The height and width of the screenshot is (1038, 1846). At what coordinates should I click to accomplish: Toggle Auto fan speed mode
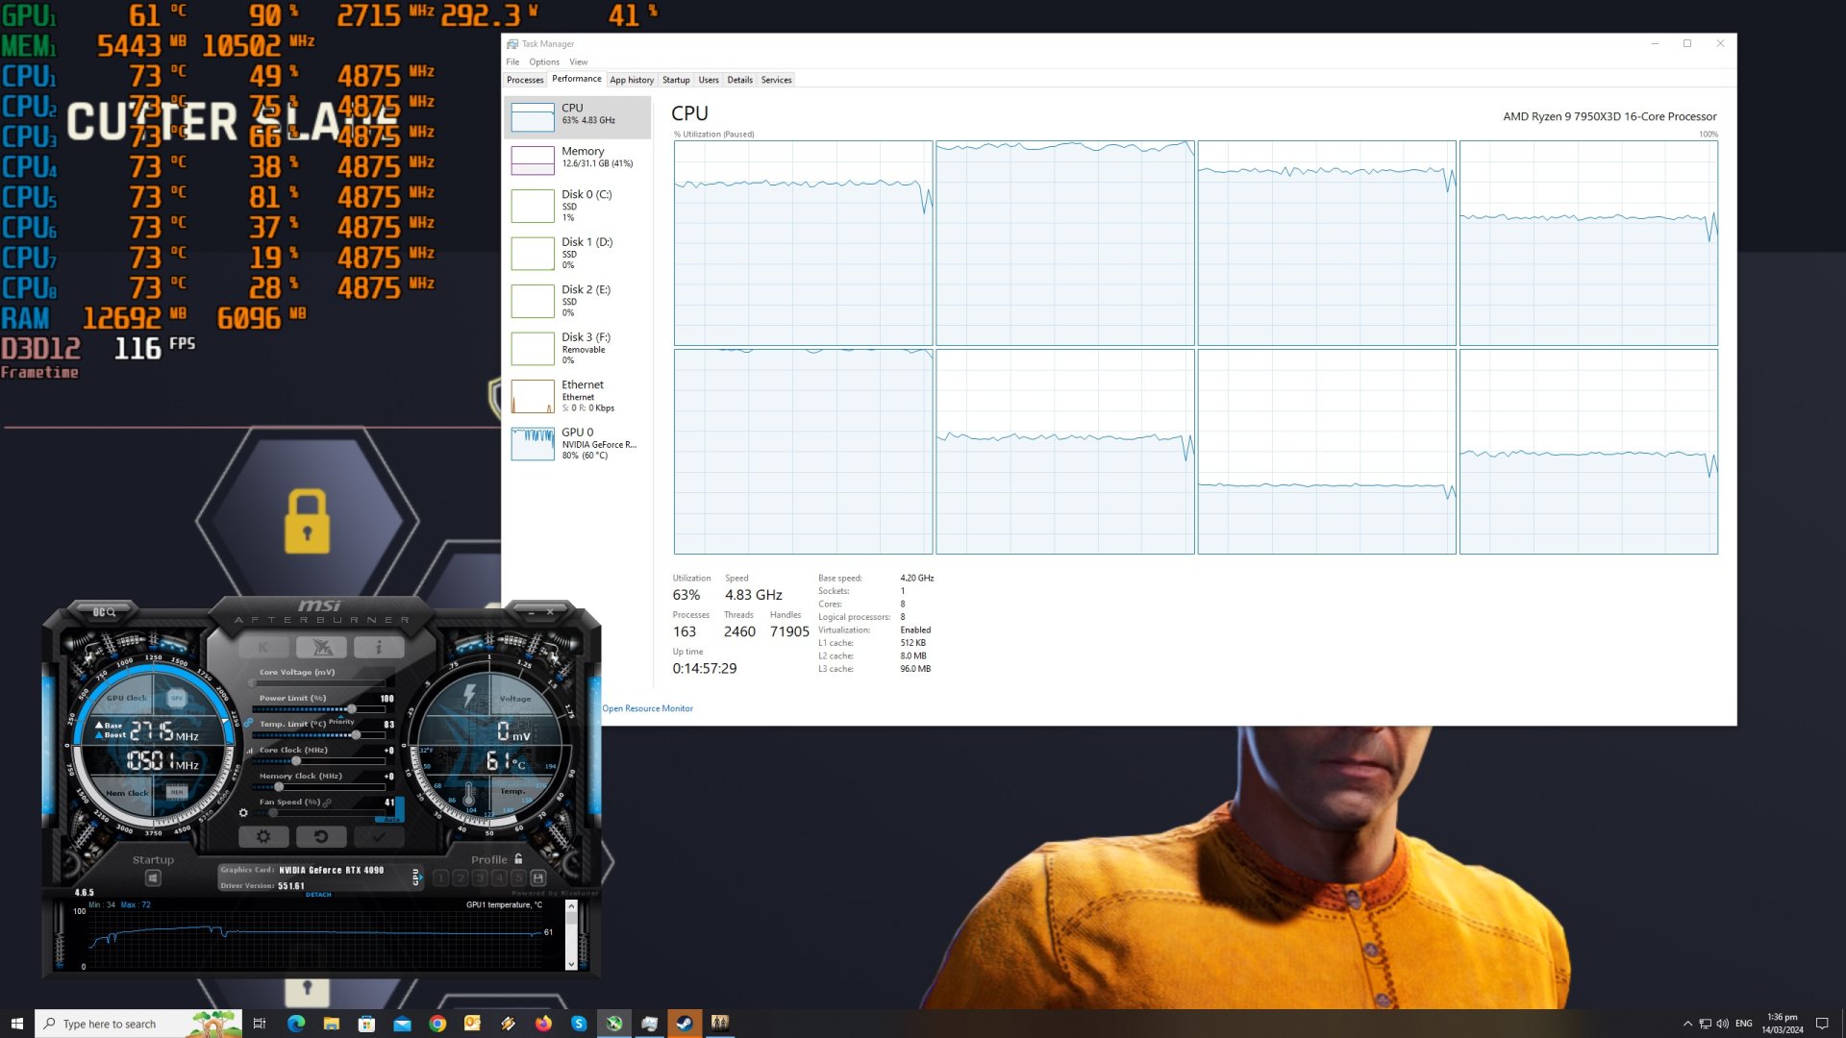(392, 818)
